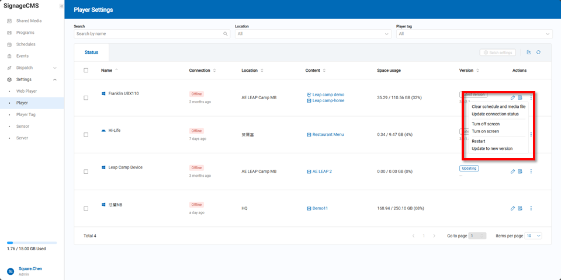The image size is (561, 280).
Task: Open Shared Media from the sidebar
Action: pos(29,21)
